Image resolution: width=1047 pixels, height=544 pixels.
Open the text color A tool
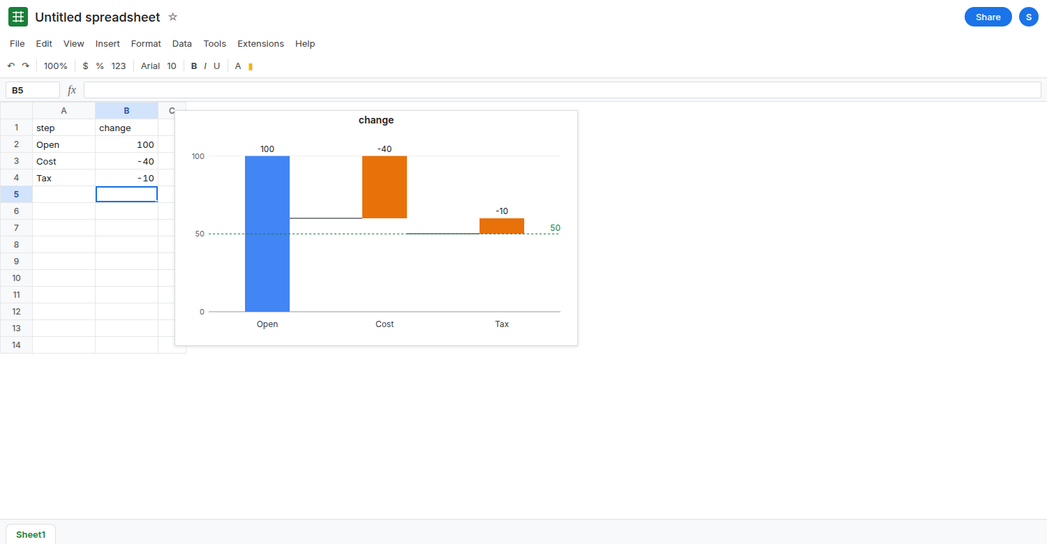coord(238,66)
